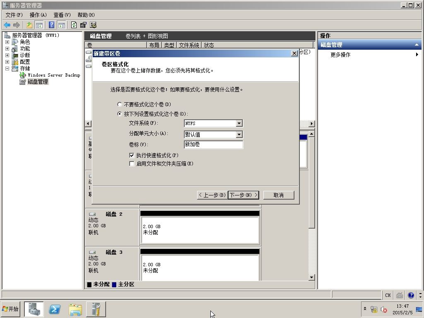Go forward with the gray right arrow
Image resolution: width=424 pixels, height=318 pixels.
17,25
